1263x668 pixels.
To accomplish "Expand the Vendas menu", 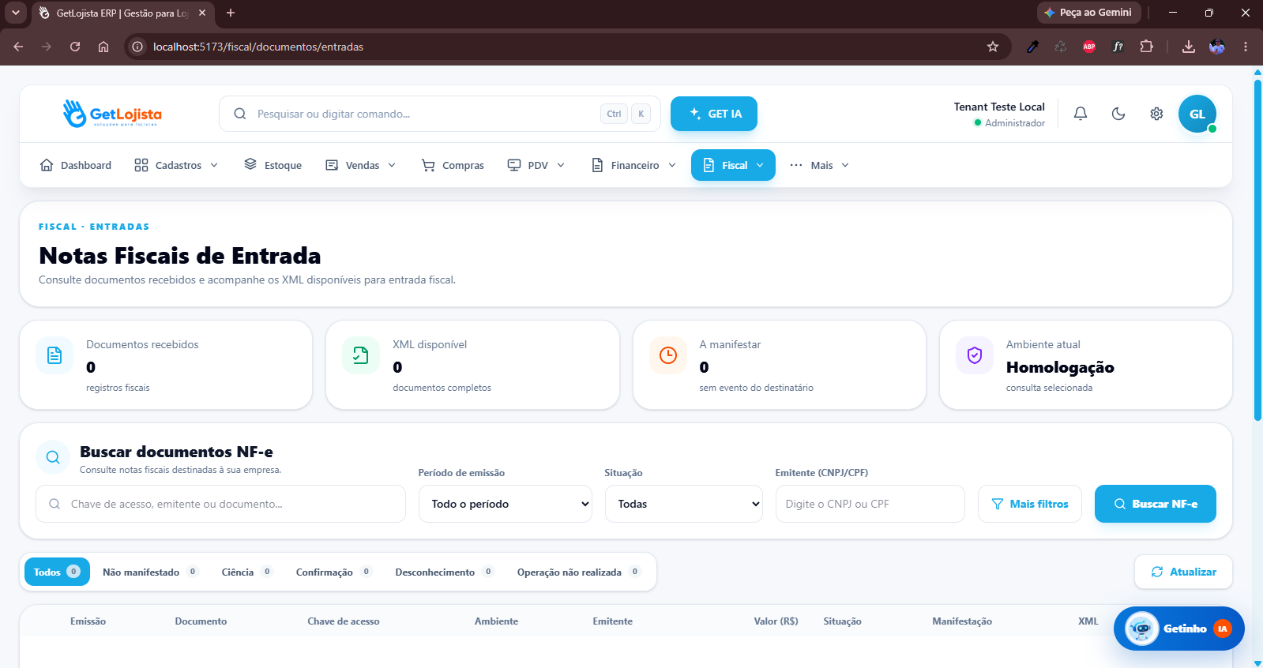I will [361, 165].
